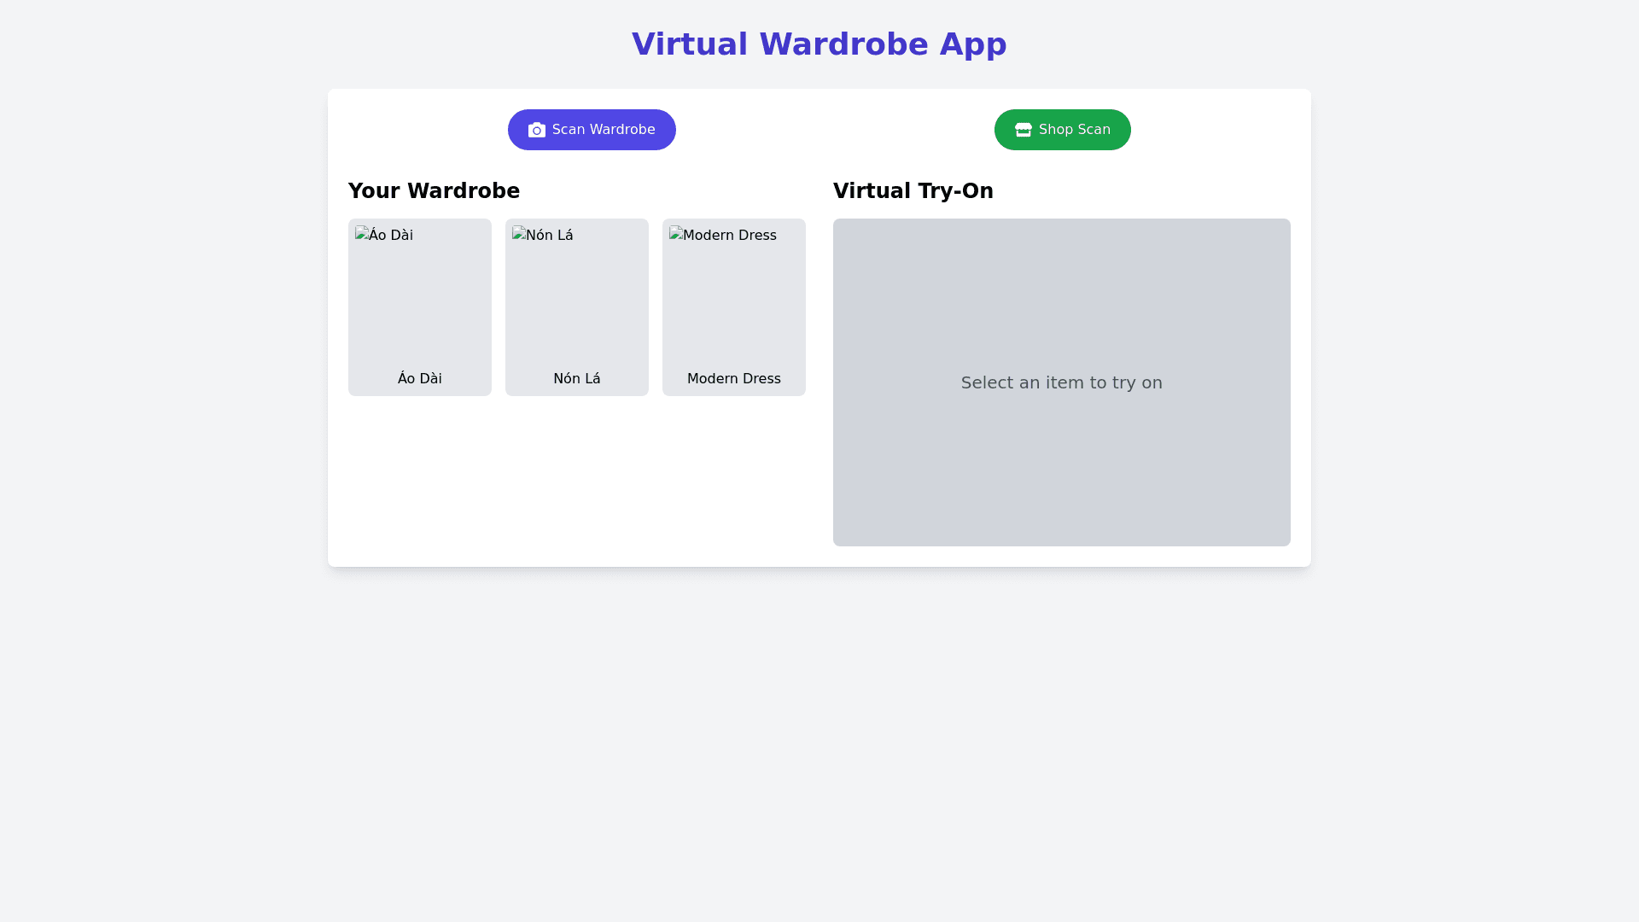Select the Modern Dress wardrobe card

tap(733, 307)
